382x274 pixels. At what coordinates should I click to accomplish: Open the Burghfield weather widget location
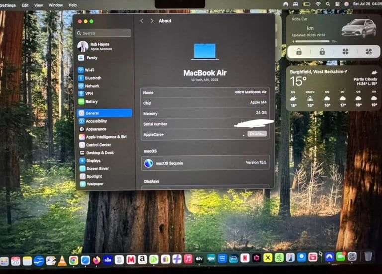click(x=318, y=72)
